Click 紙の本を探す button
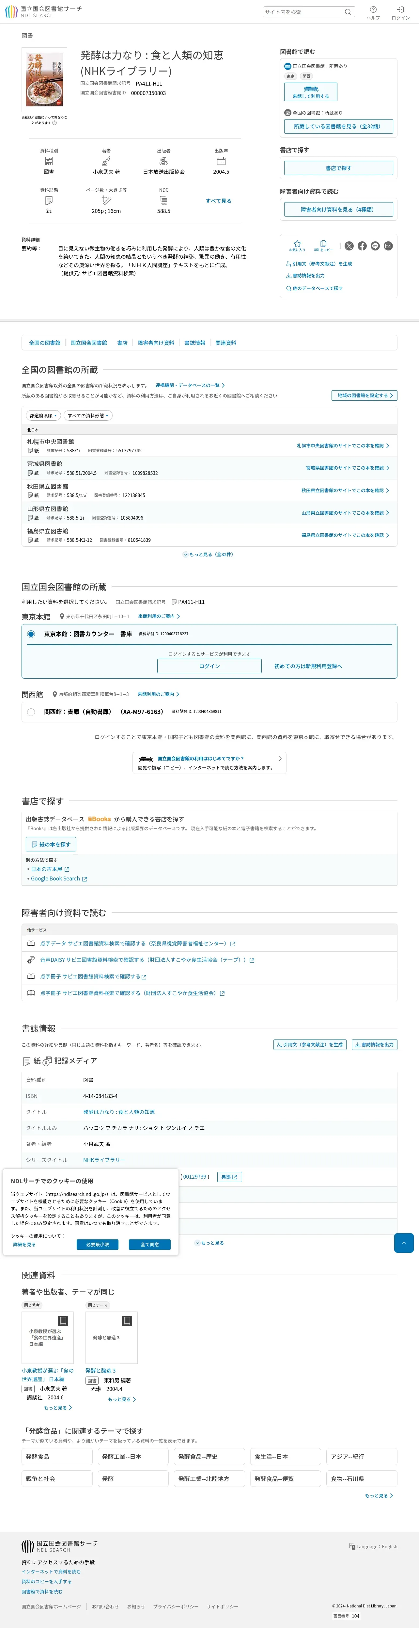419x1628 pixels. click(51, 844)
